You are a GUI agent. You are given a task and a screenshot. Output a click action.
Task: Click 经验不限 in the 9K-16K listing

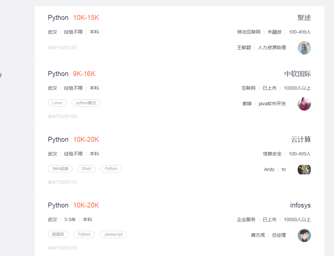[x=74, y=88]
